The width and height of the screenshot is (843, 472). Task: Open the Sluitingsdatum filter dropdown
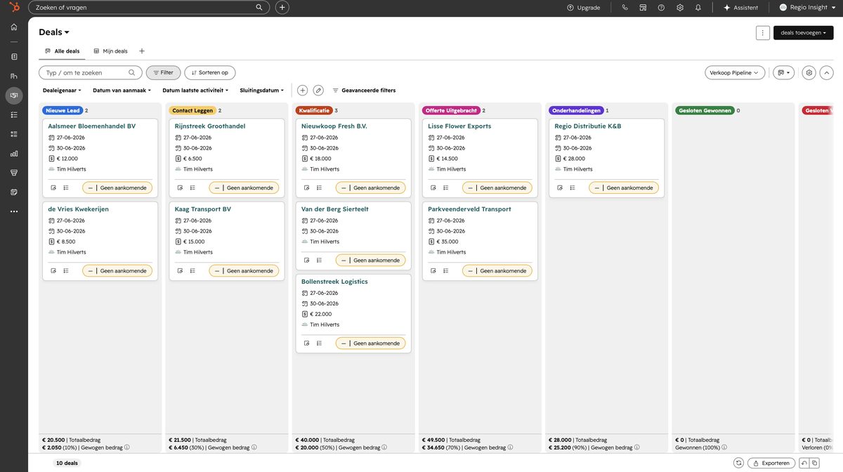click(262, 91)
